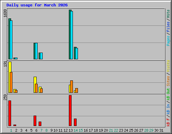
Task: Click the 259 kB axis value
Action: pyautogui.click(x=5, y=97)
